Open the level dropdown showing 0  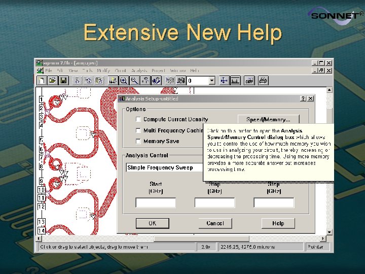pos(212,81)
